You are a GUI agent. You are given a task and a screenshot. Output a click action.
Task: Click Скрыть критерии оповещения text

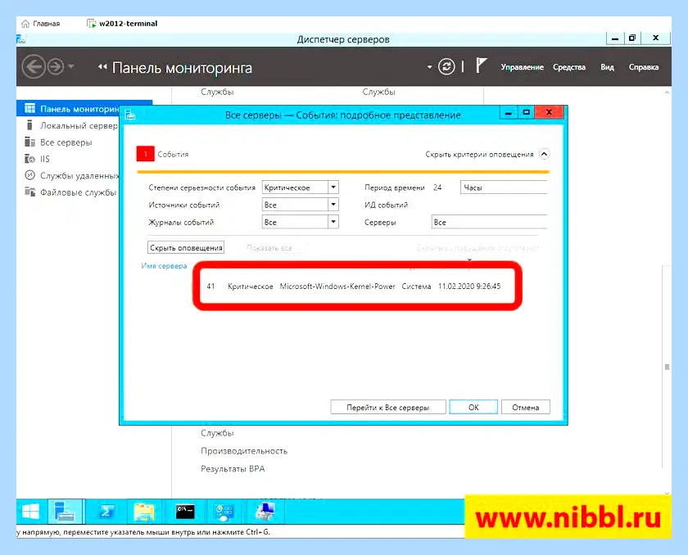pos(479,155)
